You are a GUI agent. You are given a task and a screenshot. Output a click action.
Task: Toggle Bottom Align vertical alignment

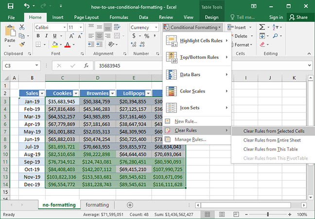108,28
